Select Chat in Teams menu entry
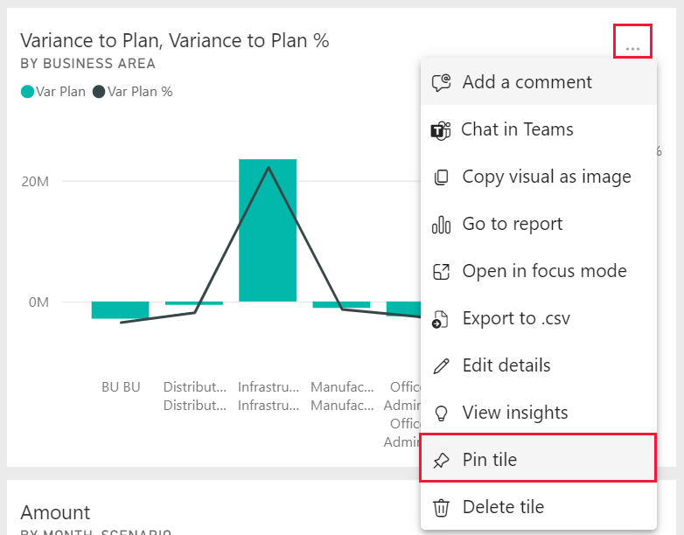Viewport: 684px width, 535px height. [x=539, y=129]
